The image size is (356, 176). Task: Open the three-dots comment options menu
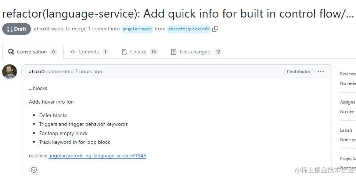[321, 71]
